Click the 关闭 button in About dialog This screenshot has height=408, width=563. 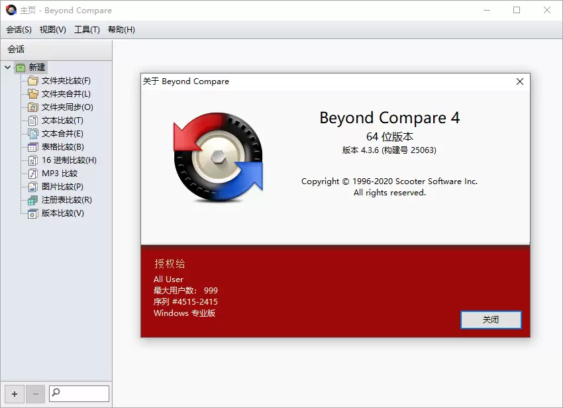(x=491, y=320)
